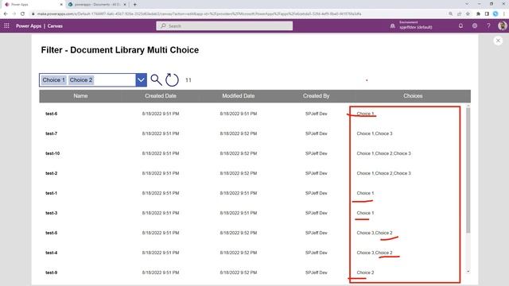Image resolution: width=509 pixels, height=286 pixels.
Task: Click the page title Filter - Document Library Multi Choice
Action: (120, 50)
